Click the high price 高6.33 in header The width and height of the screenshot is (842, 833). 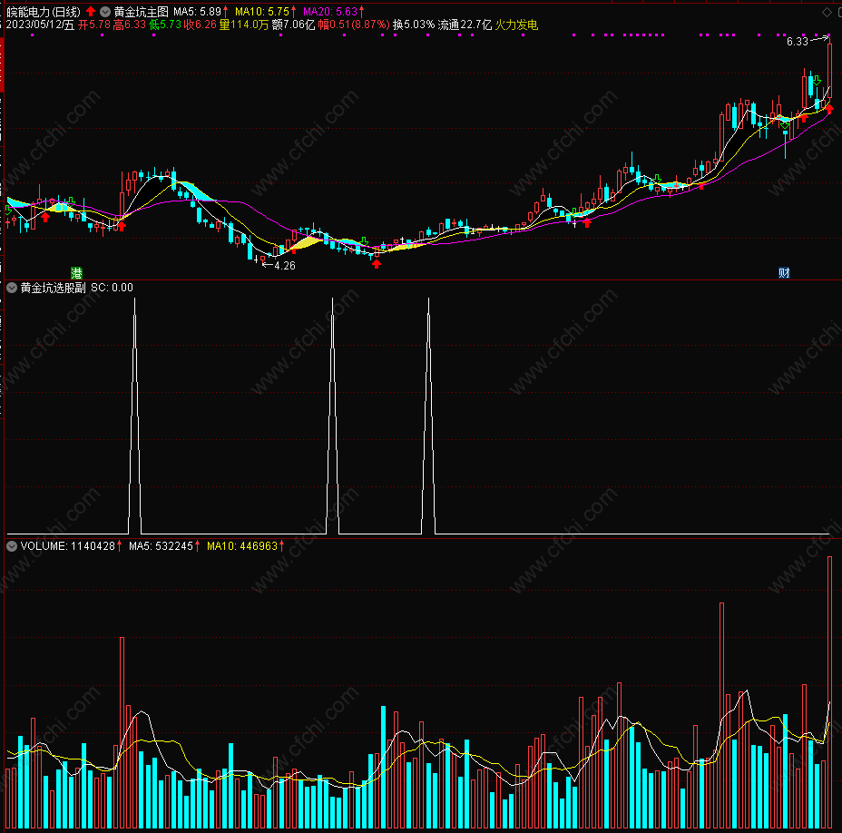[130, 24]
